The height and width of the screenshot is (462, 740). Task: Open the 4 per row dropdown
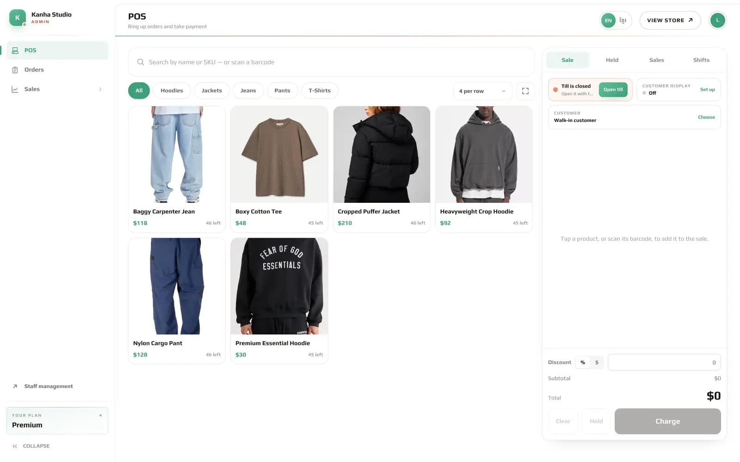click(x=482, y=91)
